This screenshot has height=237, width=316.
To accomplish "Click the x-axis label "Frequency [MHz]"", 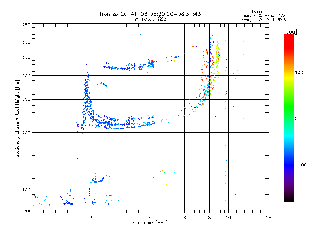I will coord(150,223).
